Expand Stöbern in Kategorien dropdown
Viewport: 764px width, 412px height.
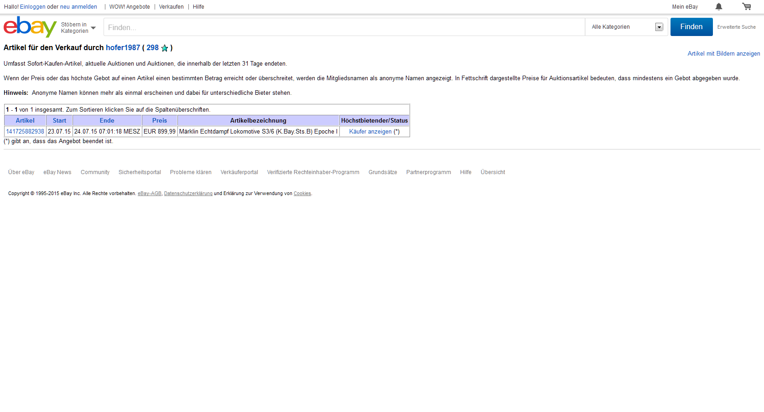[x=78, y=28]
